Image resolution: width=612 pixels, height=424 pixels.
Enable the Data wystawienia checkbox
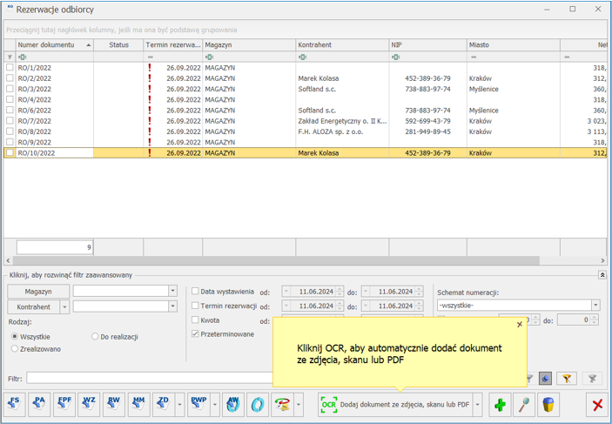196,292
